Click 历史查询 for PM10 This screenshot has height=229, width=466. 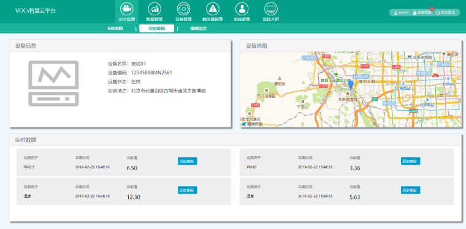tap(410, 161)
